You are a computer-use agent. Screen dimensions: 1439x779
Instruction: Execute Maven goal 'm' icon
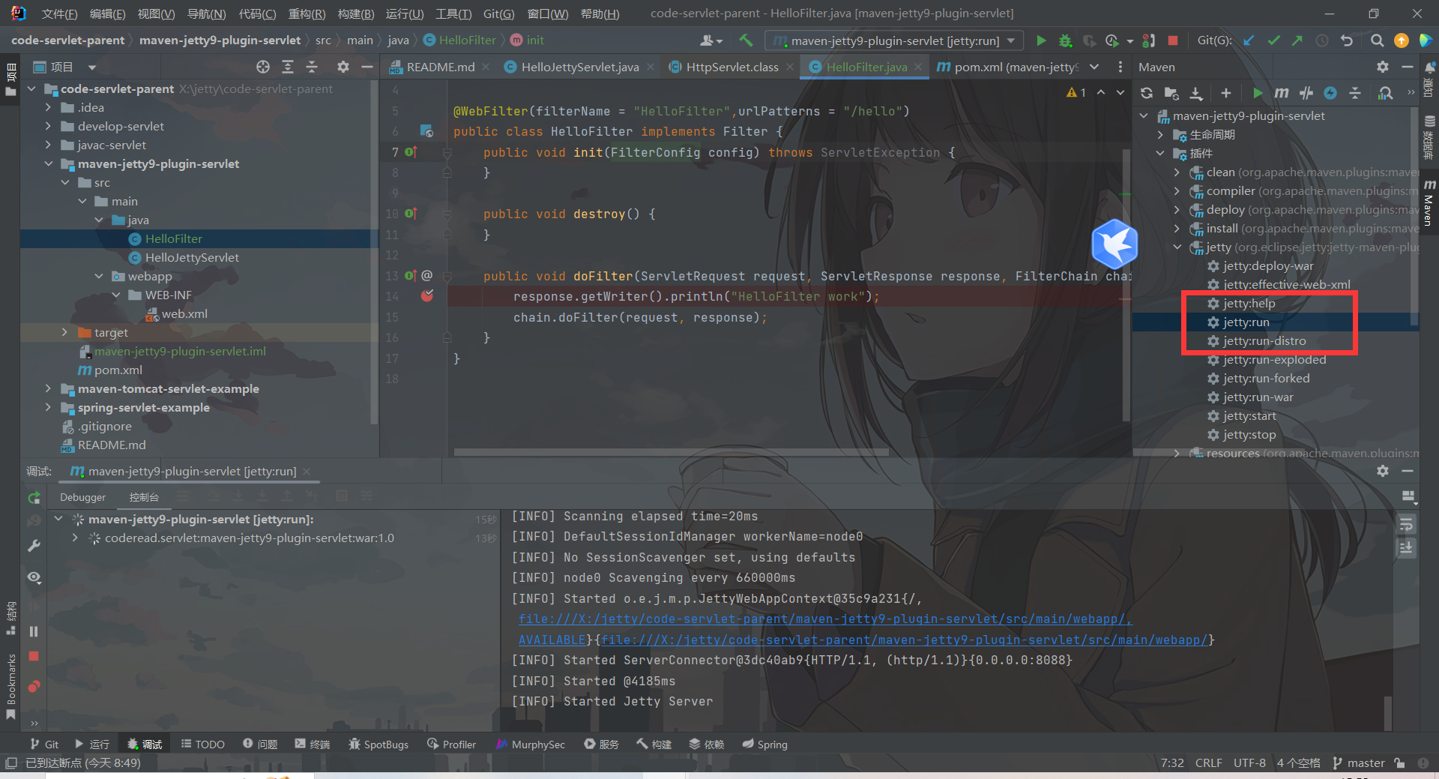tap(1282, 93)
